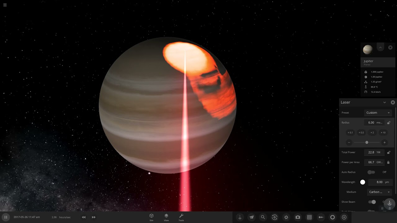This screenshot has width=397, height=223.
Task: Open the Wavelength µm unit dropdown
Action: 387,182
